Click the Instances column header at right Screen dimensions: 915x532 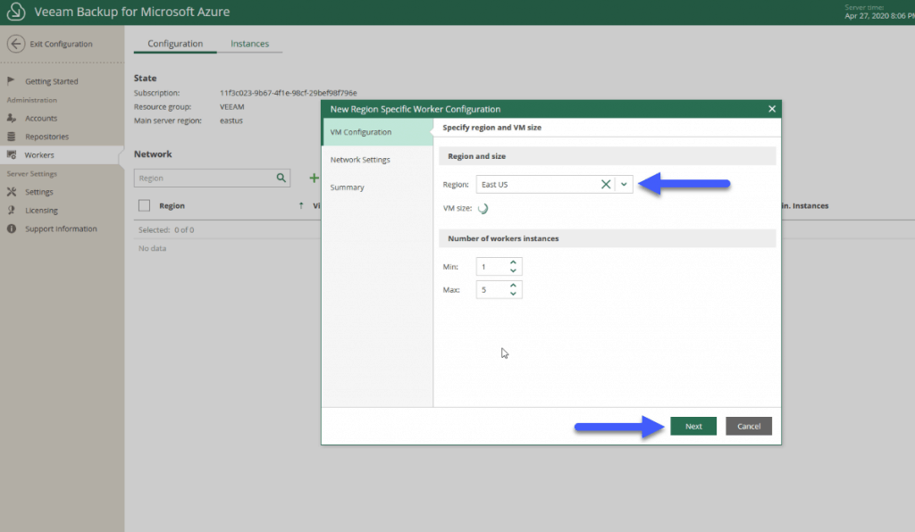[805, 205]
